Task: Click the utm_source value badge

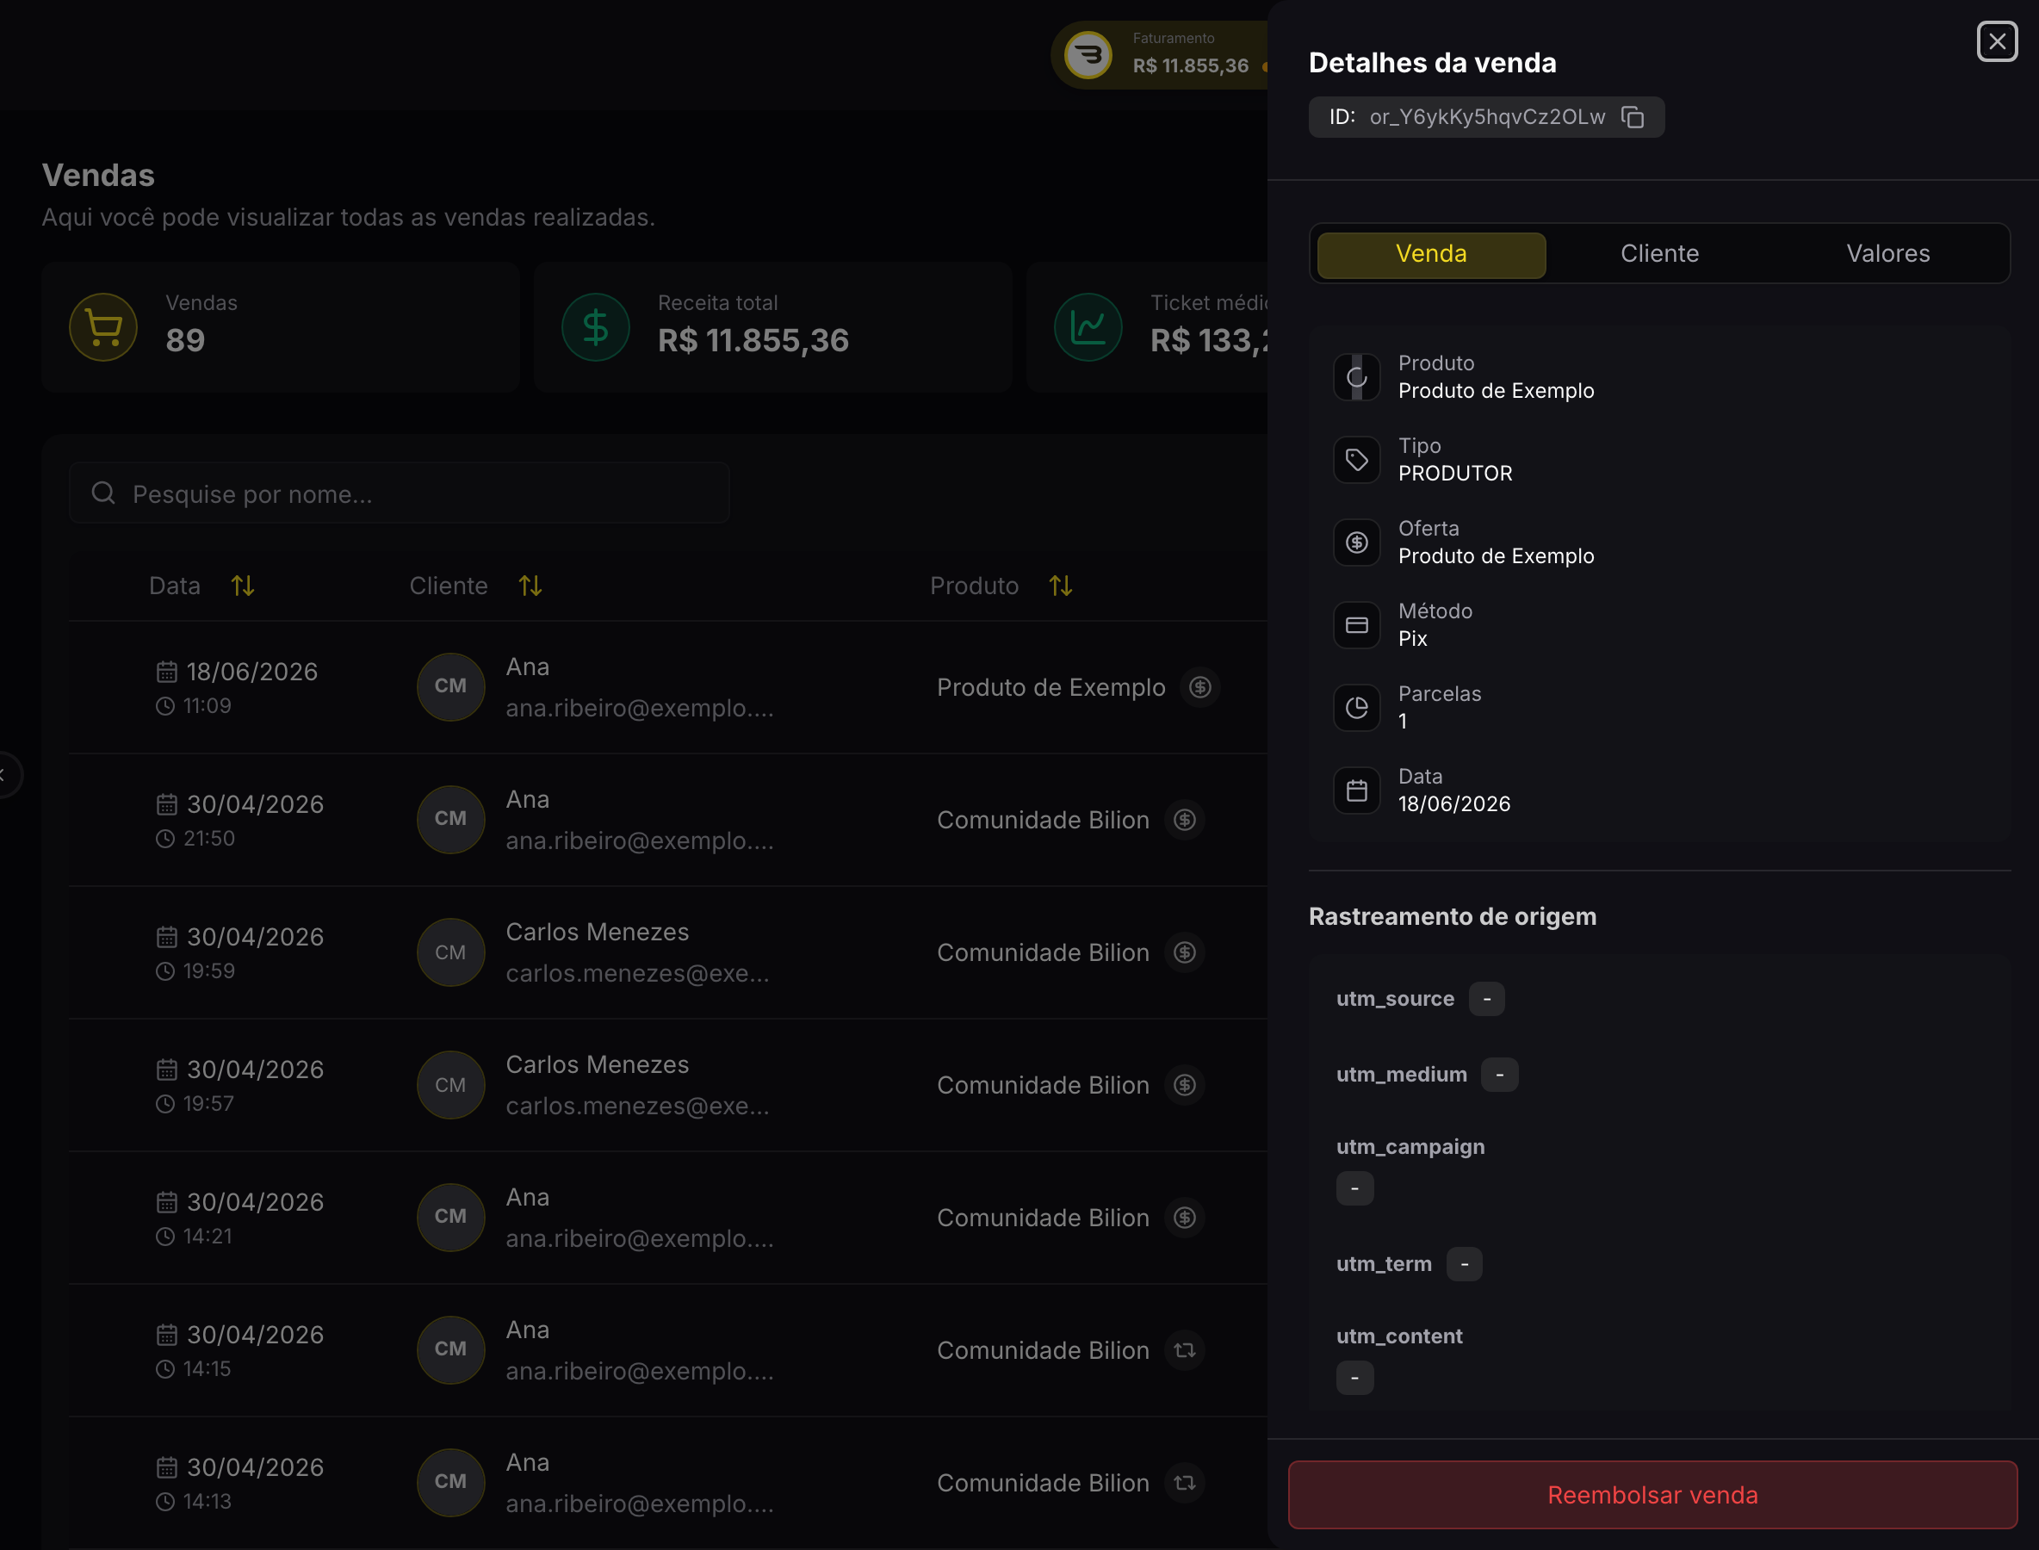Action: point(1486,999)
